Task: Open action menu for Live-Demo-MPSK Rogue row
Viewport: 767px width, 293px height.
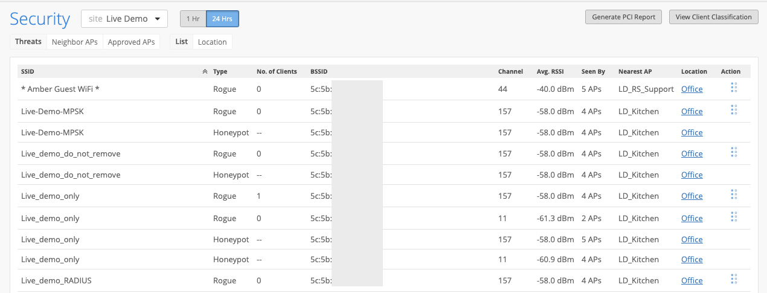Action: (x=734, y=110)
